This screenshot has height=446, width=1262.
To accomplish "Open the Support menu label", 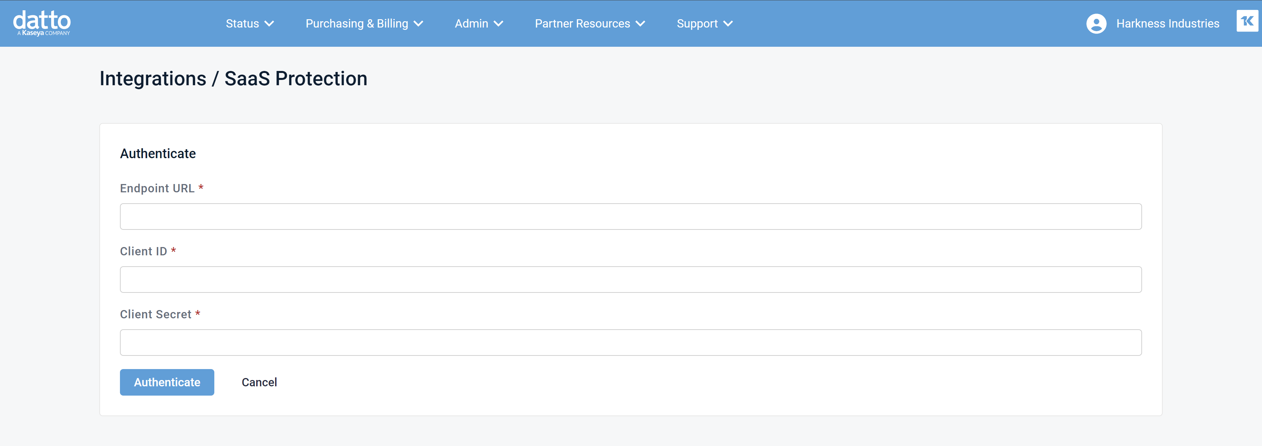I will tap(697, 24).
